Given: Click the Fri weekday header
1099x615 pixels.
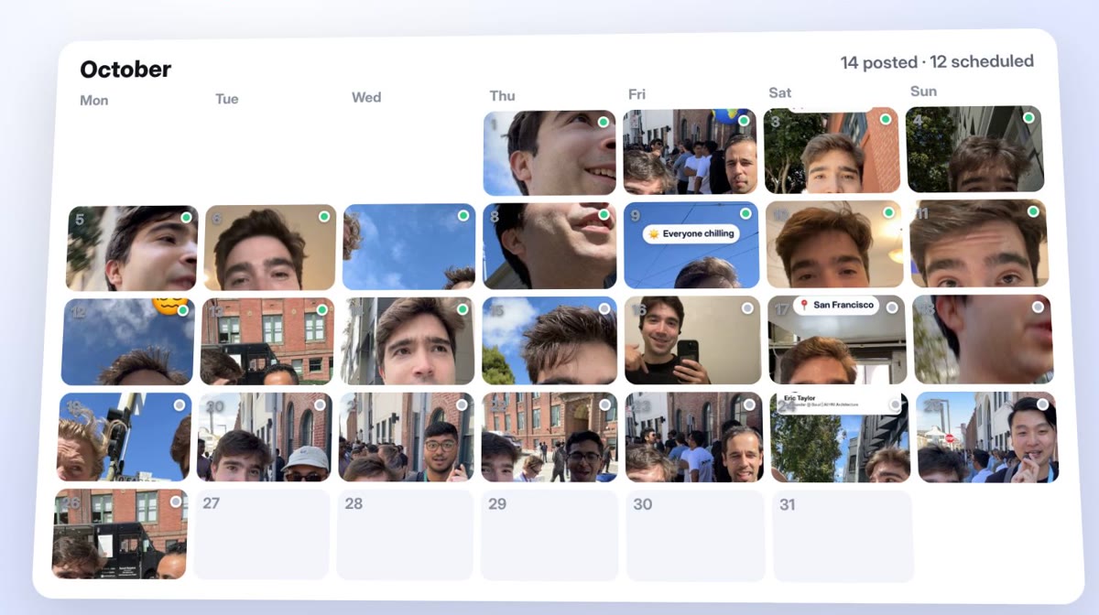Looking at the screenshot, I should [637, 94].
